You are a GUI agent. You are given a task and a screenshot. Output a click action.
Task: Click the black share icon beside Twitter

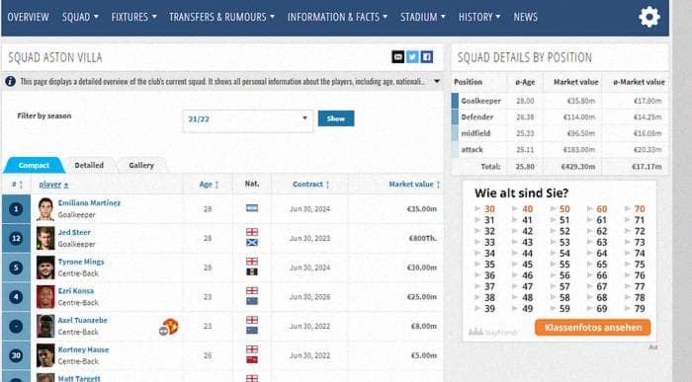(398, 57)
